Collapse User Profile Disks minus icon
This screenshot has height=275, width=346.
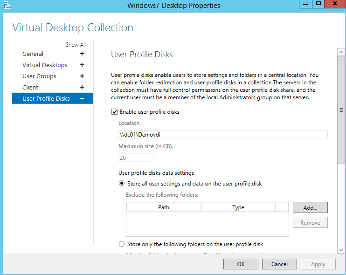(x=82, y=98)
